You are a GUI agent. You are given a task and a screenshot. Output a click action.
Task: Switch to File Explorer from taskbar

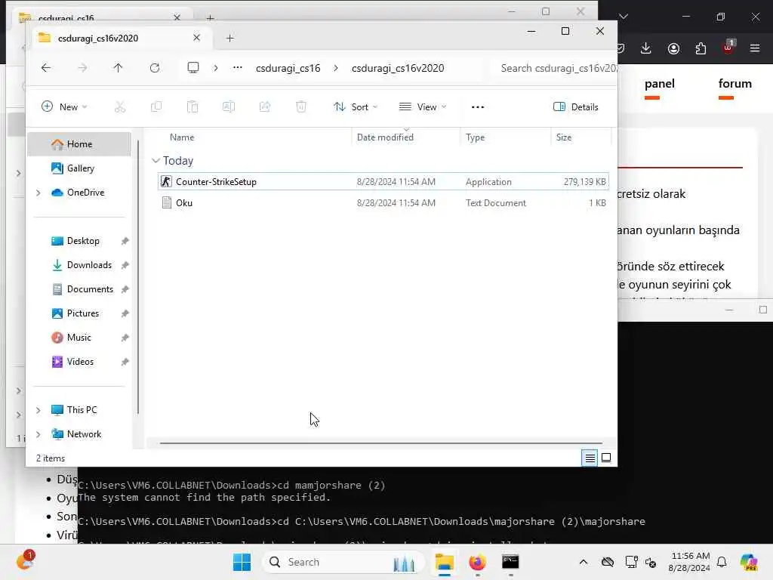[x=444, y=562]
